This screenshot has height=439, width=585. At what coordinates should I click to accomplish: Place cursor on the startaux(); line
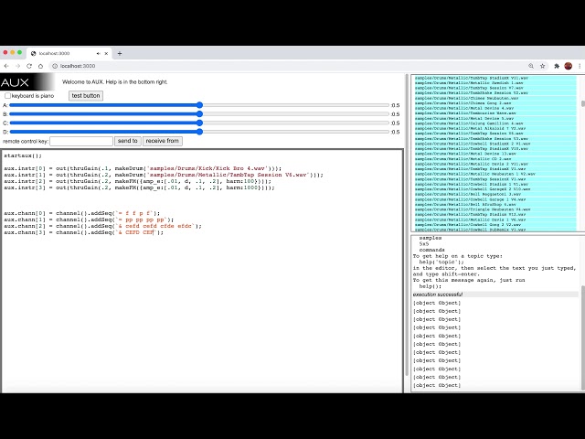[x=23, y=155]
